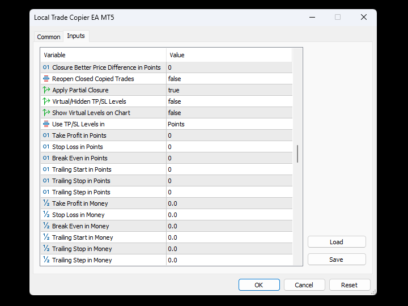Edit the Trailing Start in Points value
Image resolution: width=408 pixels, height=306 pixels.
(x=229, y=169)
